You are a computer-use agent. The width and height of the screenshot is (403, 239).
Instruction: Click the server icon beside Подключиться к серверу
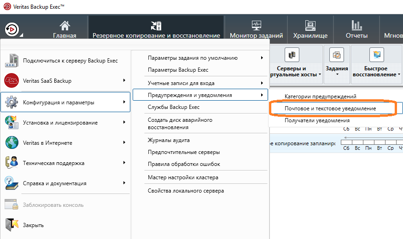coord(12,61)
